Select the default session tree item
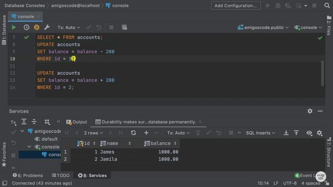The height and width of the screenshot is (187, 333). pos(46,139)
